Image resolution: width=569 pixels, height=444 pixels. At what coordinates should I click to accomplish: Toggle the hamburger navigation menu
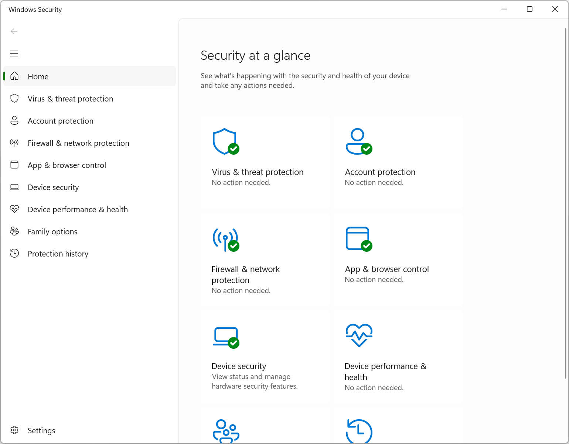[x=14, y=54]
